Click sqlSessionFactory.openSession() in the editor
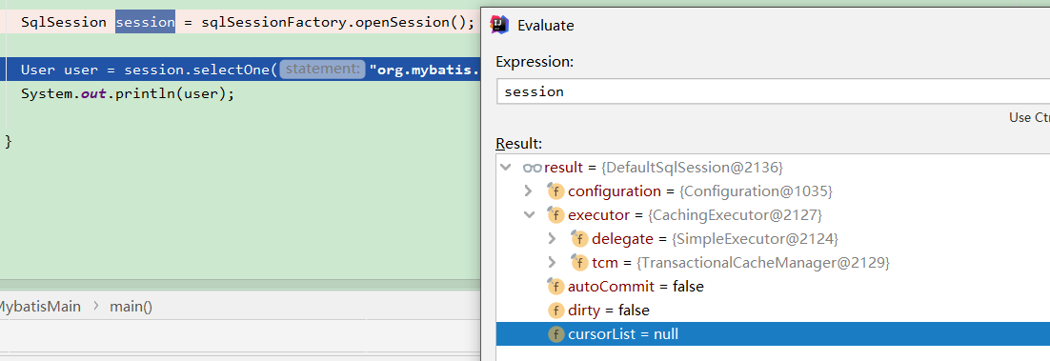The image size is (1050, 361). (x=337, y=22)
